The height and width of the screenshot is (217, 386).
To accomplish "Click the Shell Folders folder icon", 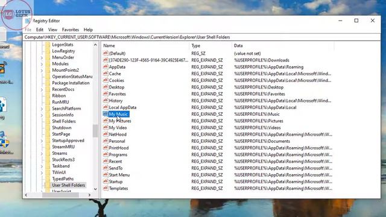I will point(48,121).
